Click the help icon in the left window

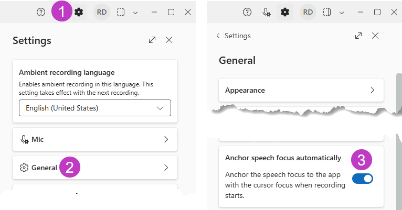[41, 12]
